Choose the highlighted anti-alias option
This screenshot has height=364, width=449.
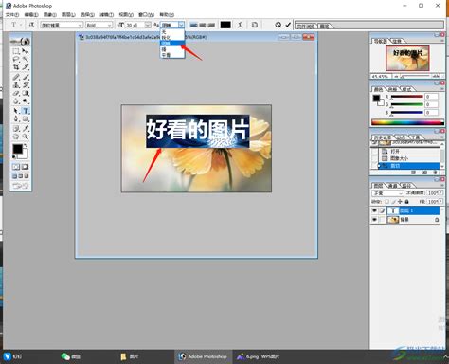tap(172, 44)
